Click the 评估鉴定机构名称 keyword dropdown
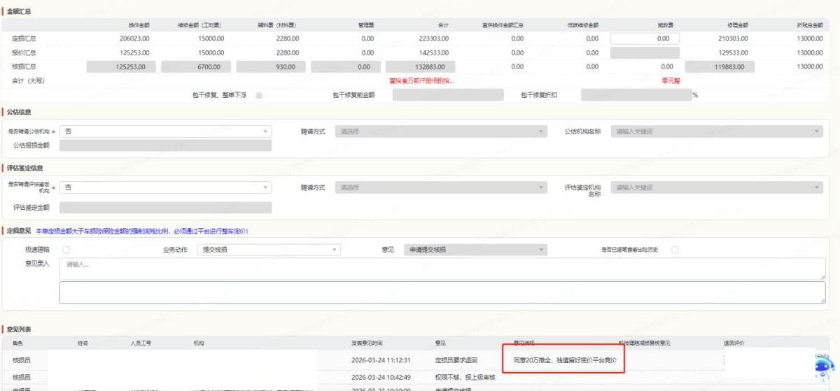Screen dimensions: 840x391 coord(717,187)
